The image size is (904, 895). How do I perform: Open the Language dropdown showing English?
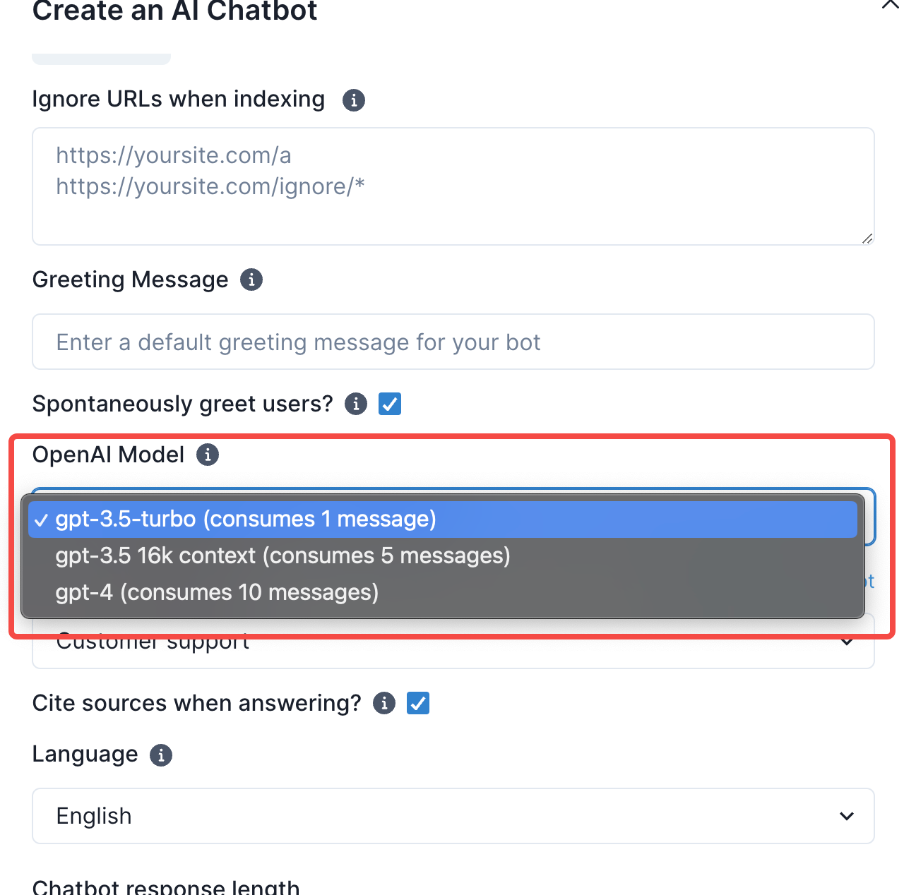pyautogui.click(x=453, y=816)
